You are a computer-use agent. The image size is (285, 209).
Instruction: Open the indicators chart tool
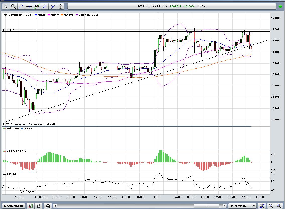coord(37,6)
